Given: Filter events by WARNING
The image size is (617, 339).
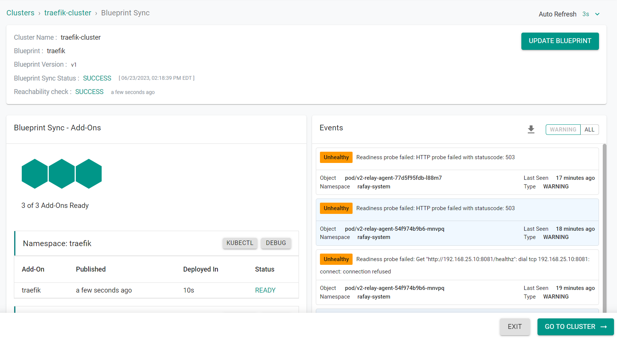Looking at the screenshot, I should point(563,130).
